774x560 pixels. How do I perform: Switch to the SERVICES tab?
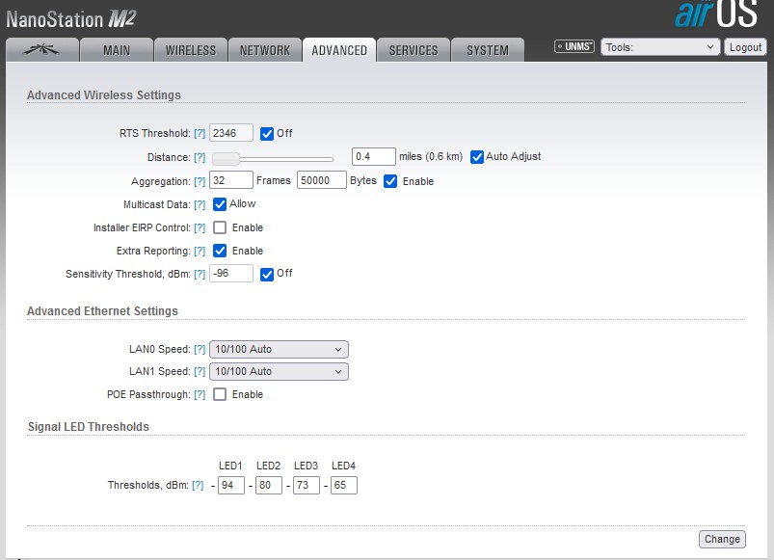pyautogui.click(x=414, y=50)
